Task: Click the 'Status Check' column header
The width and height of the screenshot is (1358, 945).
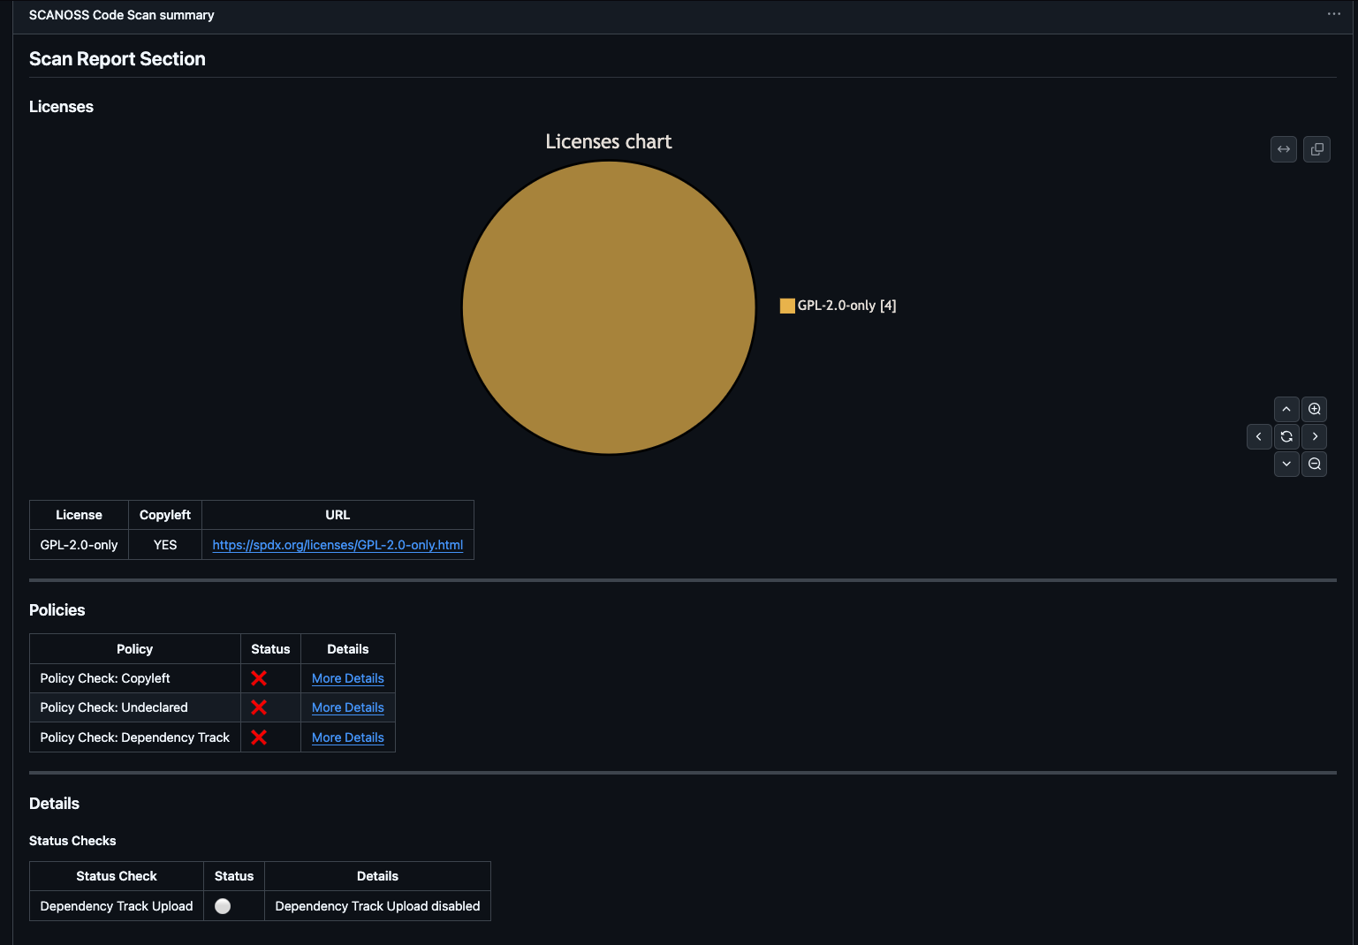Action: (x=117, y=876)
